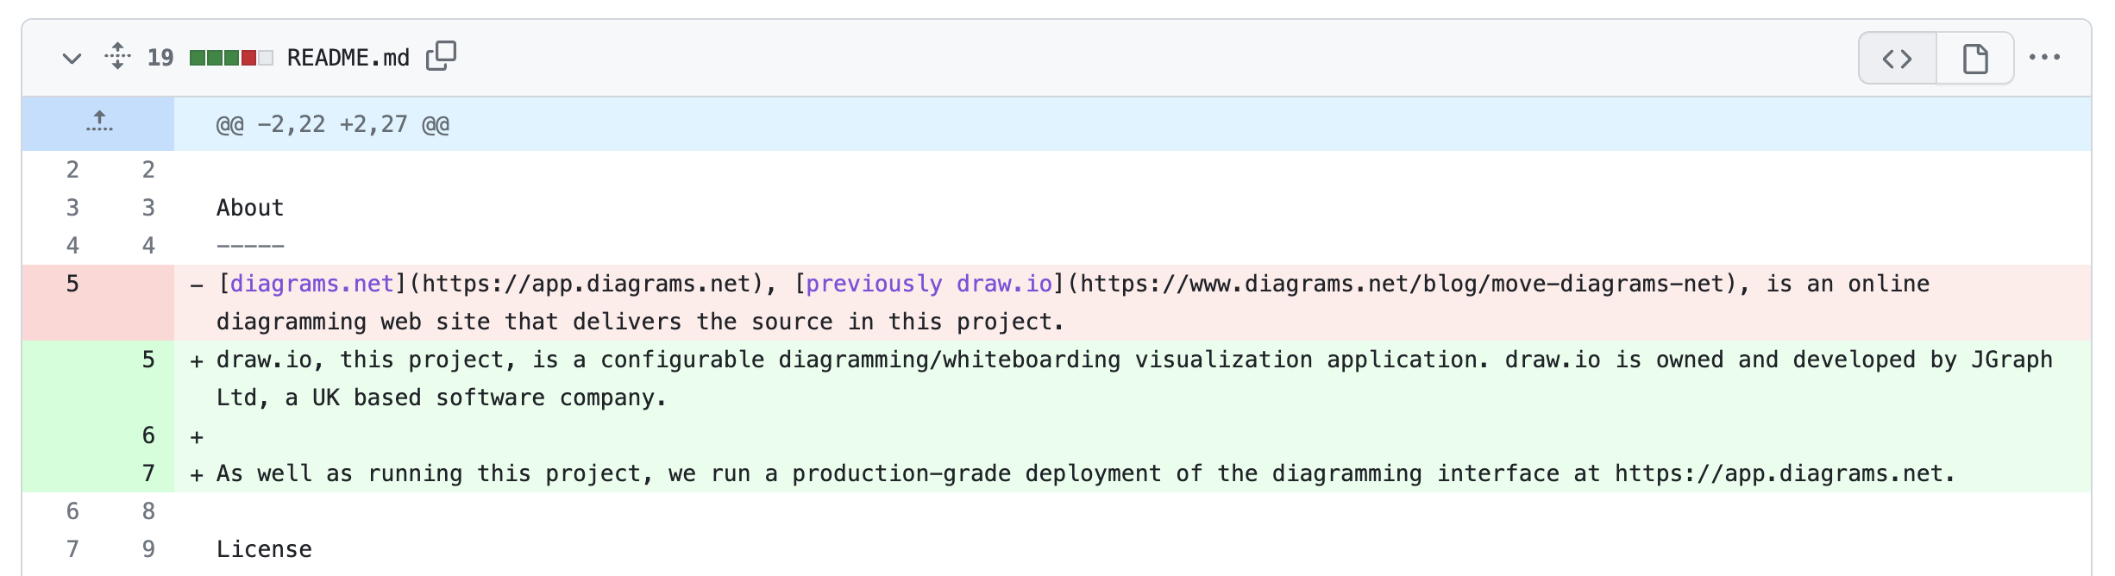Select the display source diff icon
This screenshot has width=2115, height=576.
pos(1895,58)
